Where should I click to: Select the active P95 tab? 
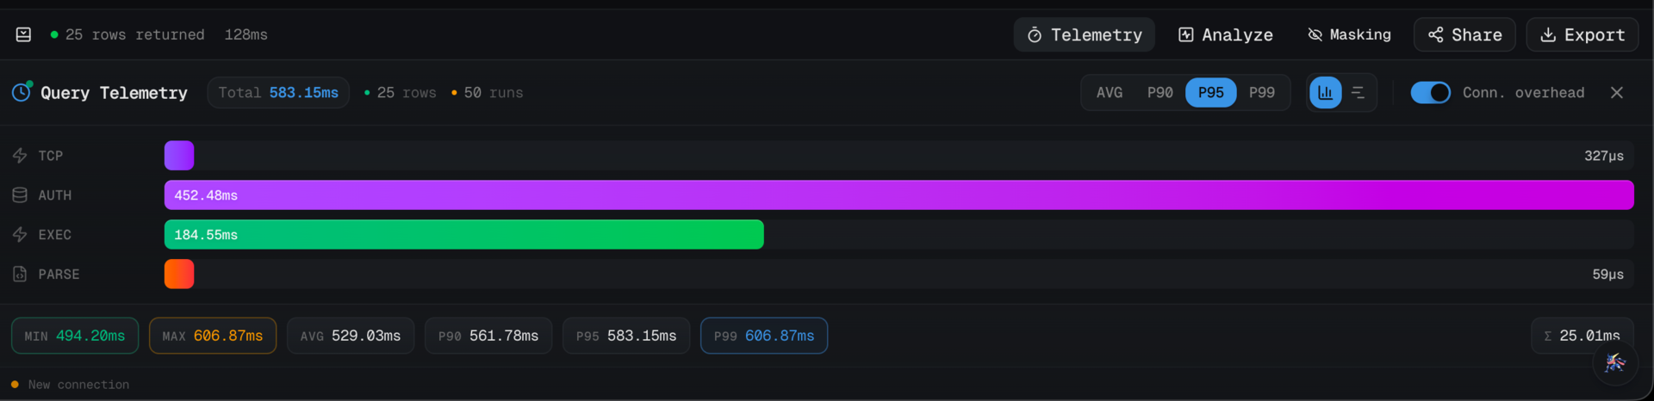pos(1210,93)
